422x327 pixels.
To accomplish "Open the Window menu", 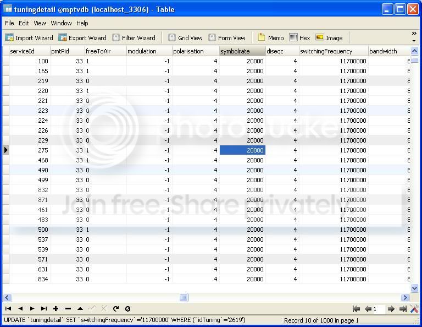I will pyautogui.click(x=61, y=23).
